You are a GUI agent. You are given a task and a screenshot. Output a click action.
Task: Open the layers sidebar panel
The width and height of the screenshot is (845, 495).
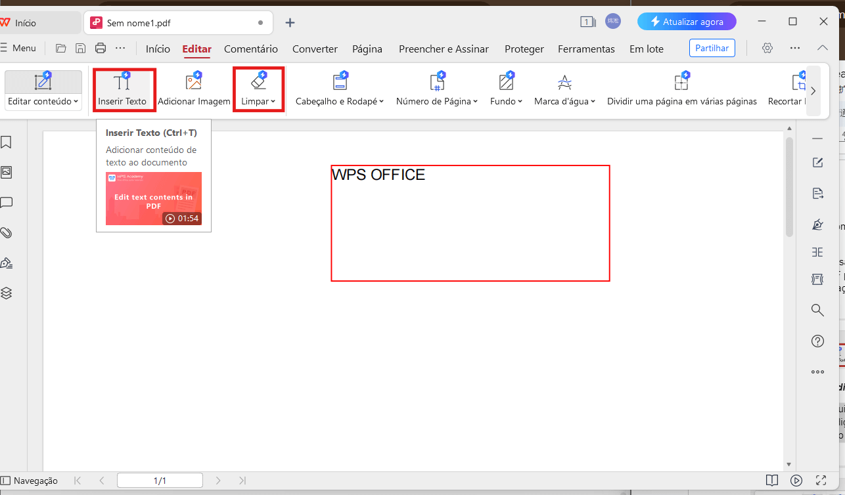(7, 293)
